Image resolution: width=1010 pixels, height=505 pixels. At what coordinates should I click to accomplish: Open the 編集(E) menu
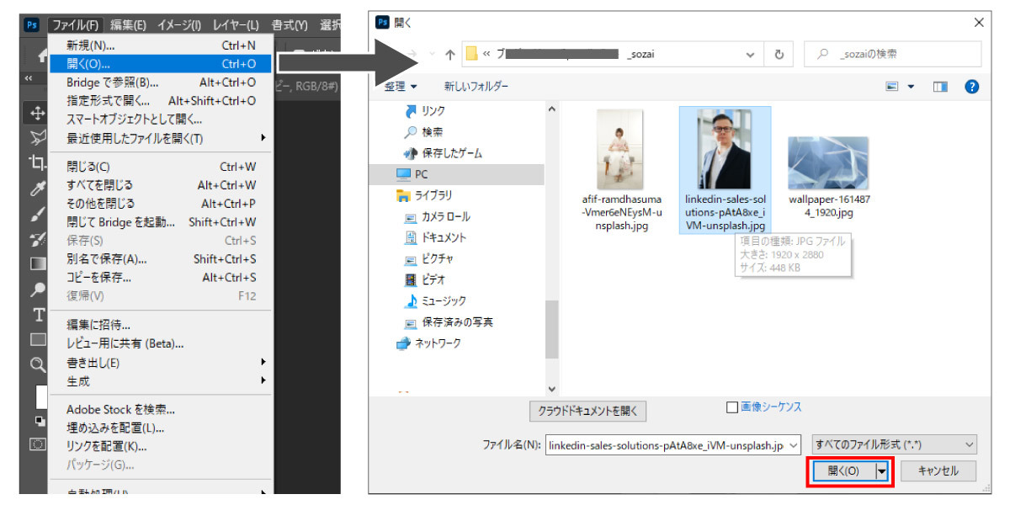click(128, 25)
